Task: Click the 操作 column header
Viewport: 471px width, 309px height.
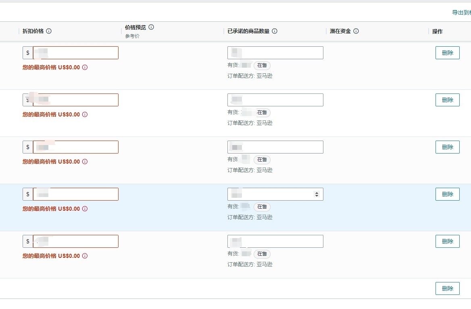Action: point(437,31)
